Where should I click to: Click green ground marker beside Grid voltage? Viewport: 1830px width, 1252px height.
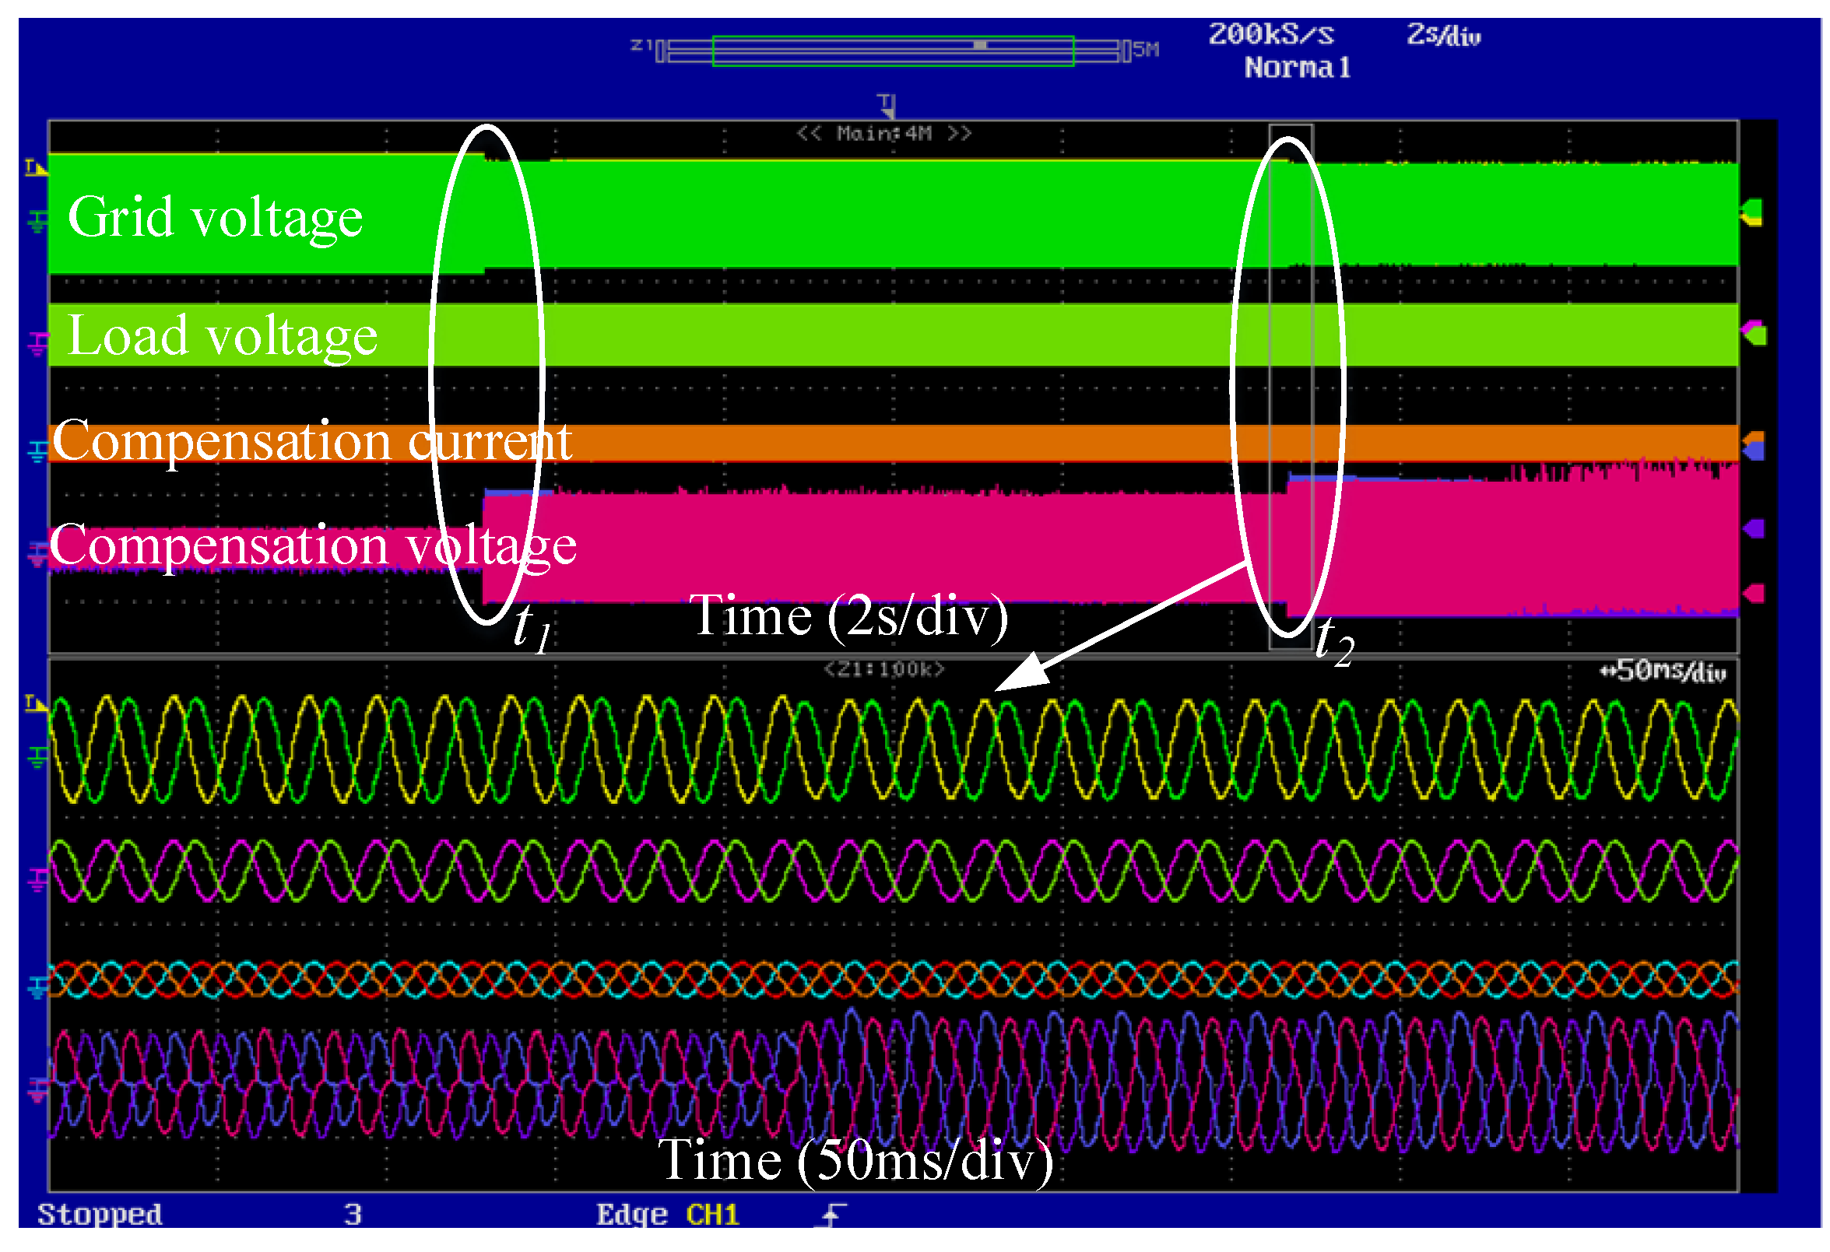tap(37, 221)
